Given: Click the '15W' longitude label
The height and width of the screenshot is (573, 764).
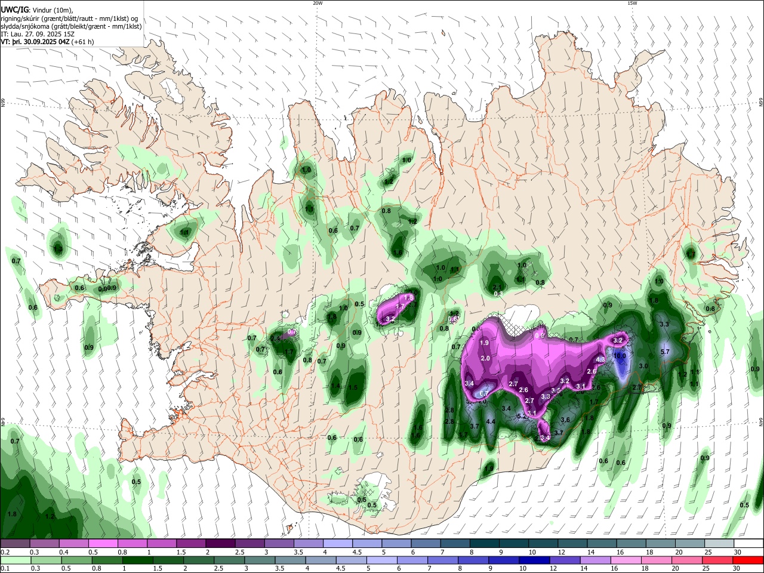Looking at the screenshot, I should click(x=632, y=3).
